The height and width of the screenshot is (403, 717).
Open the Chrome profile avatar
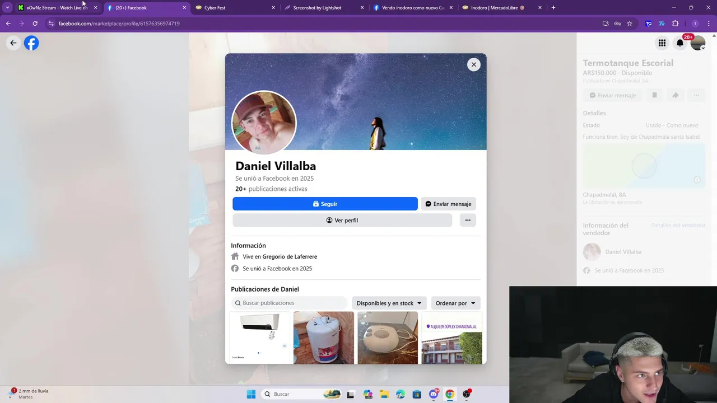pos(695,24)
